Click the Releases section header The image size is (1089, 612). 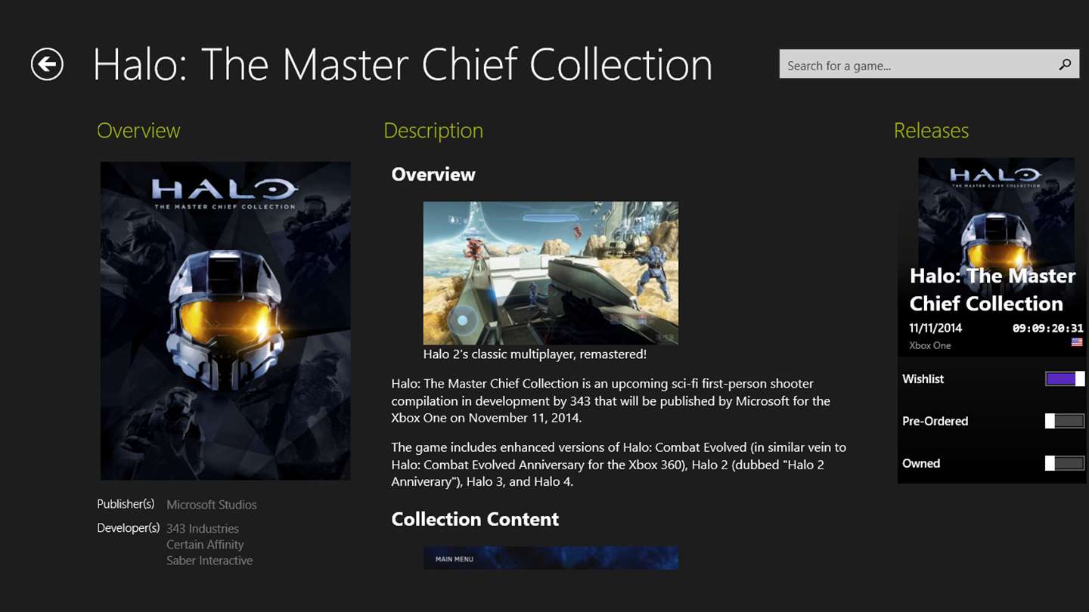931,131
